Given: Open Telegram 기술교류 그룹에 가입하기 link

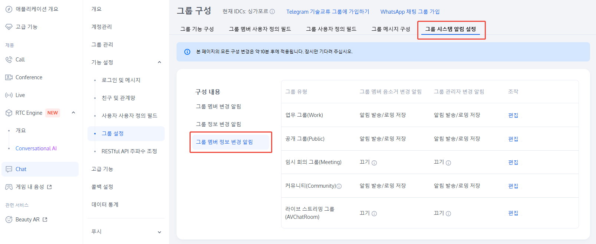Looking at the screenshot, I should (x=328, y=11).
